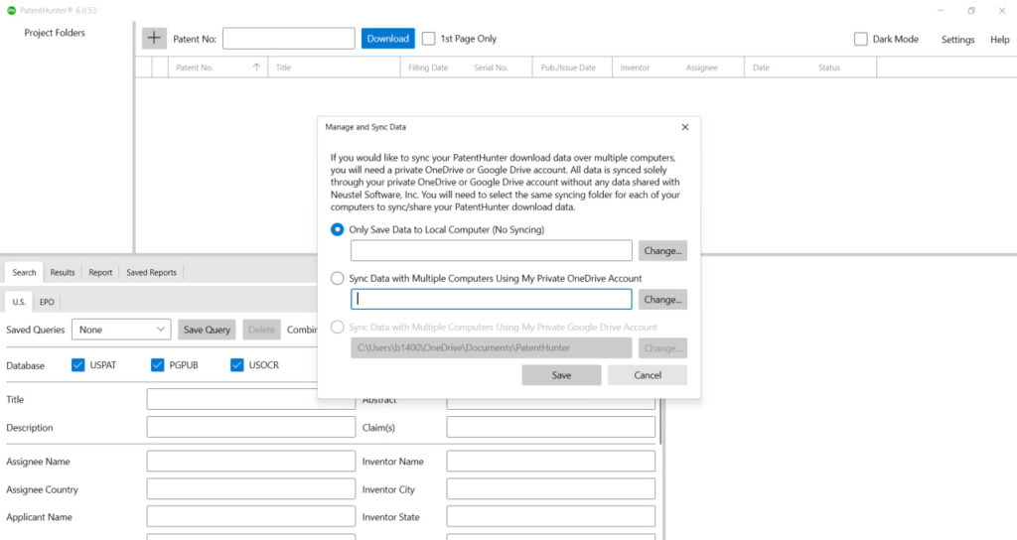Screen dimensions: 1017x540
Task: Open the Saved Queries dropdown
Action: tap(121, 330)
